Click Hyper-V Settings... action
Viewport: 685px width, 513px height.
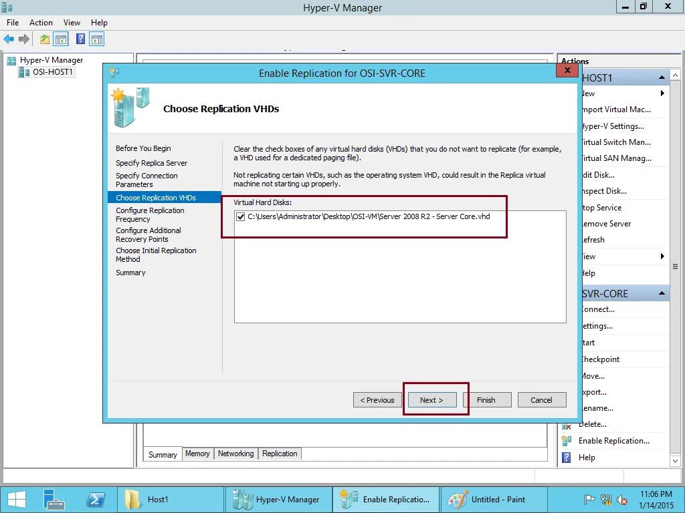613,126
